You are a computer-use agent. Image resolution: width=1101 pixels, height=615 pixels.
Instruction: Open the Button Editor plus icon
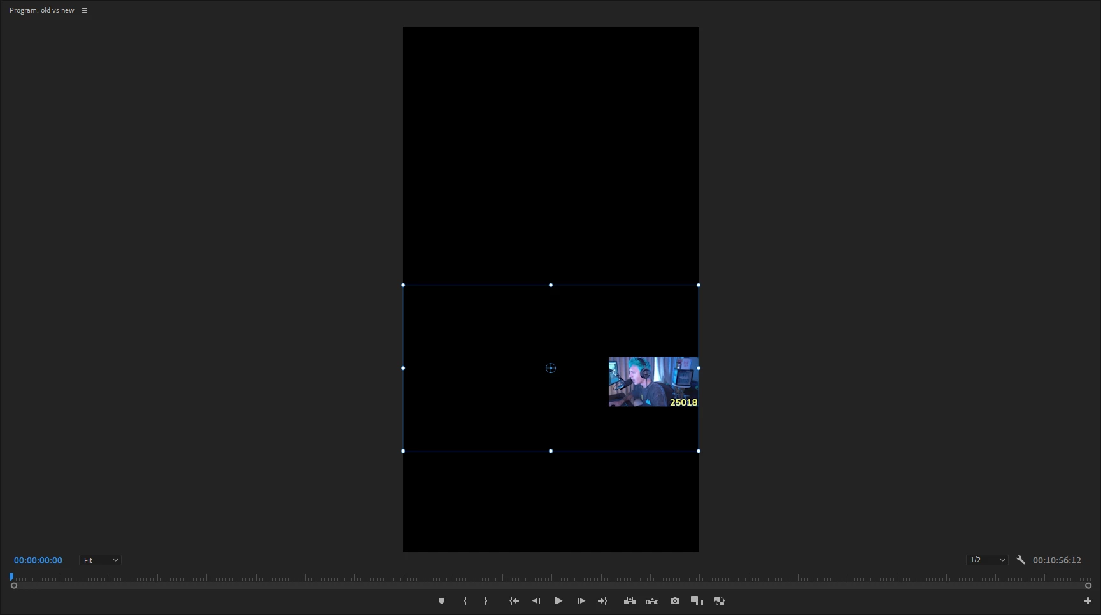[x=1088, y=601]
